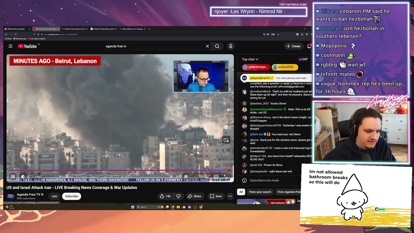This screenshot has width=414, height=233.
Task: Switch to the mahsa mhinni on X tab
Action: click(133, 29)
